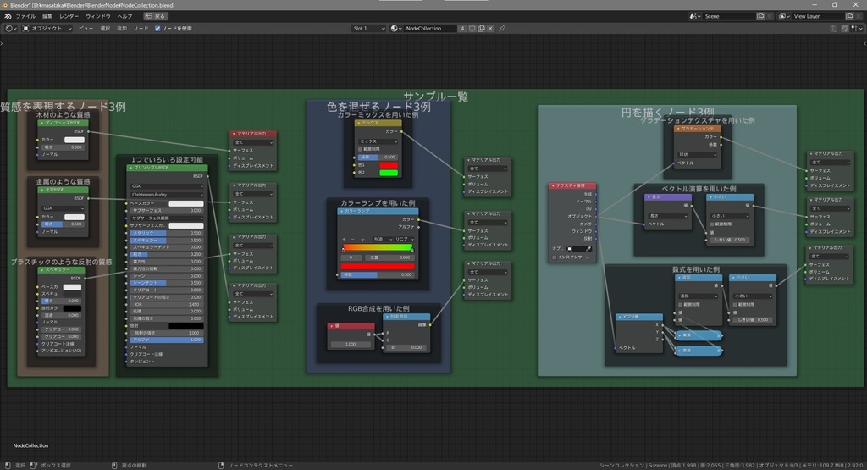Adjust the 係数 slider in ミックス node

tap(378, 157)
